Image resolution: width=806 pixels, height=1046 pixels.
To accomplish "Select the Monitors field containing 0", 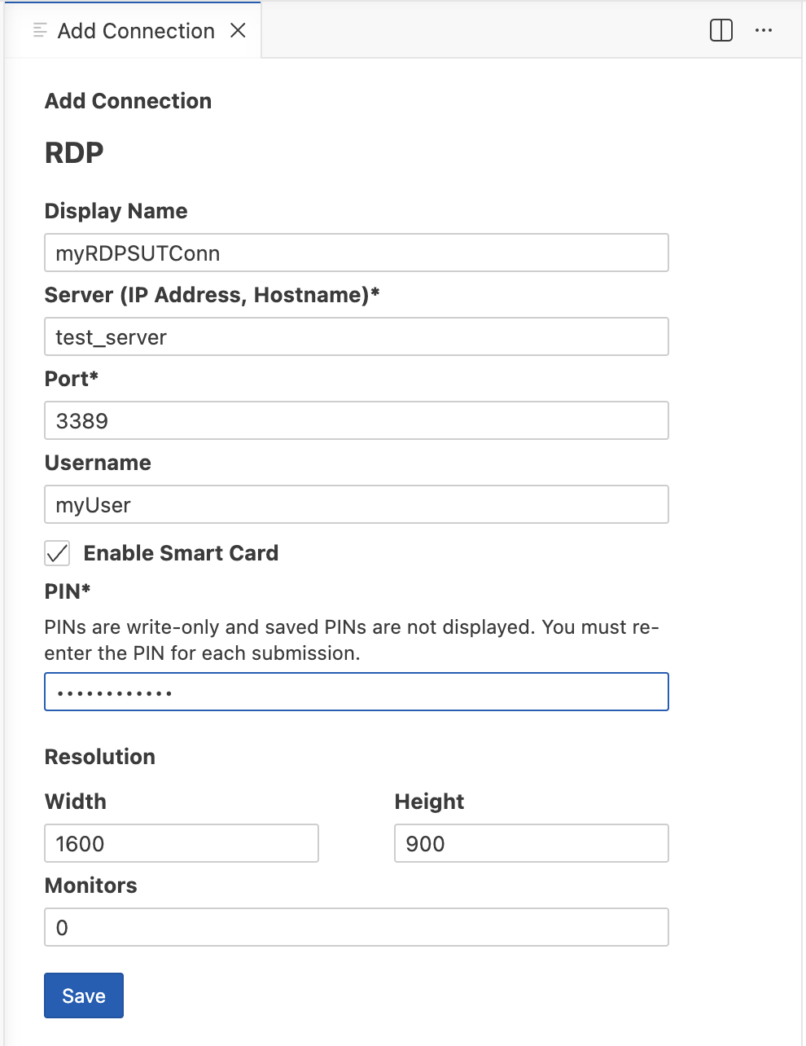I will [356, 927].
